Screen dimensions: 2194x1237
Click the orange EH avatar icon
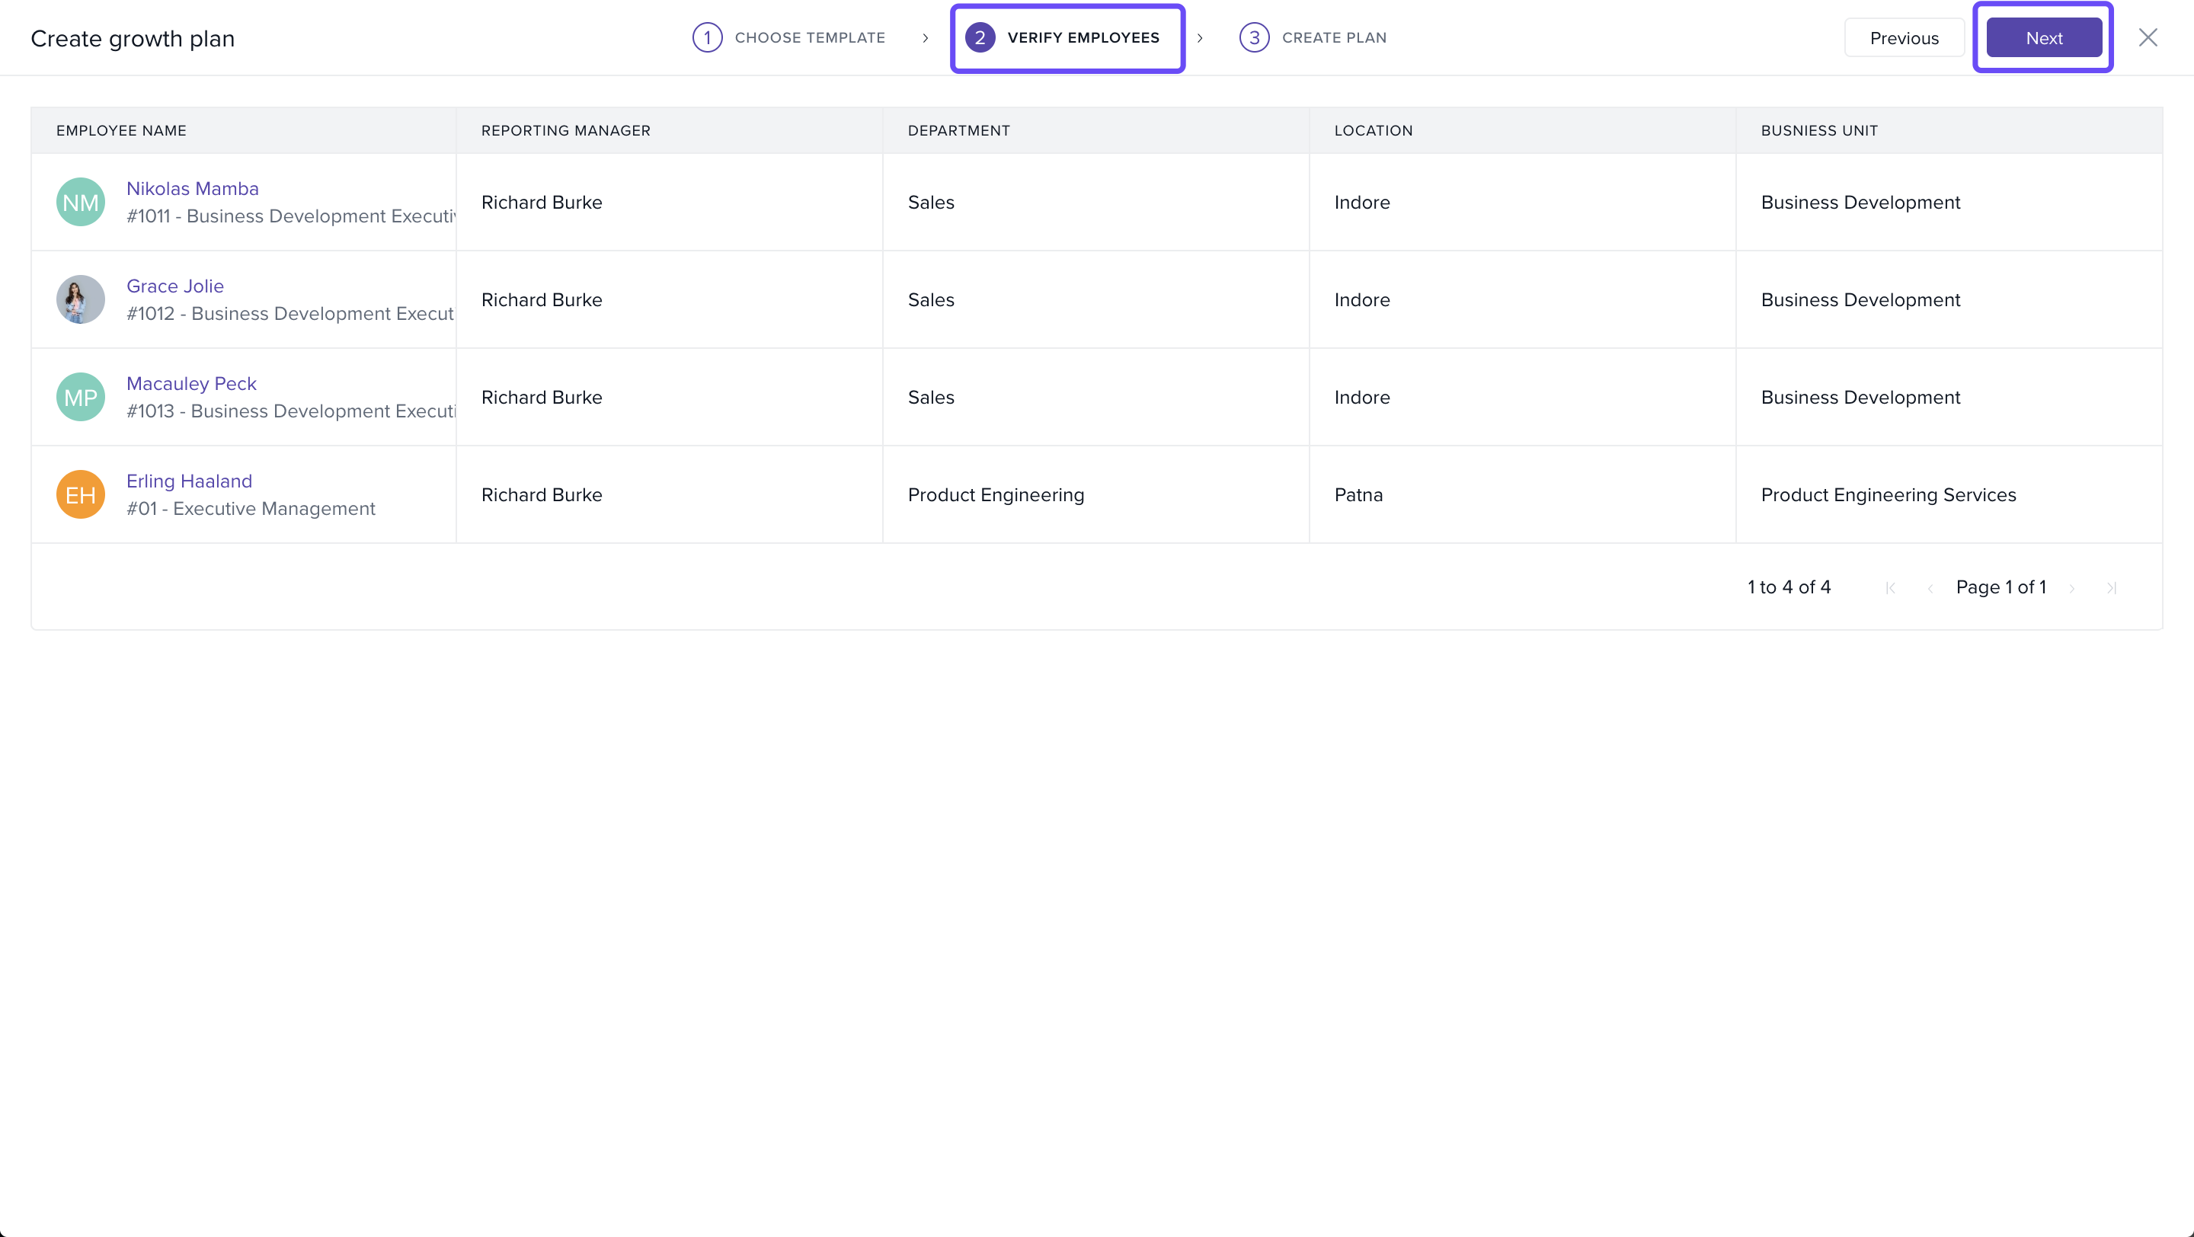click(x=80, y=494)
